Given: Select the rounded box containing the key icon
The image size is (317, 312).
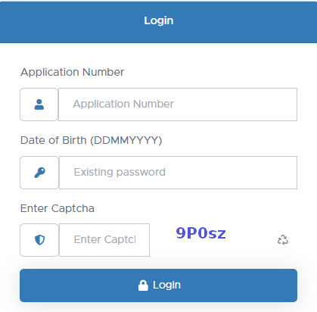Looking at the screenshot, I should (x=39, y=173).
